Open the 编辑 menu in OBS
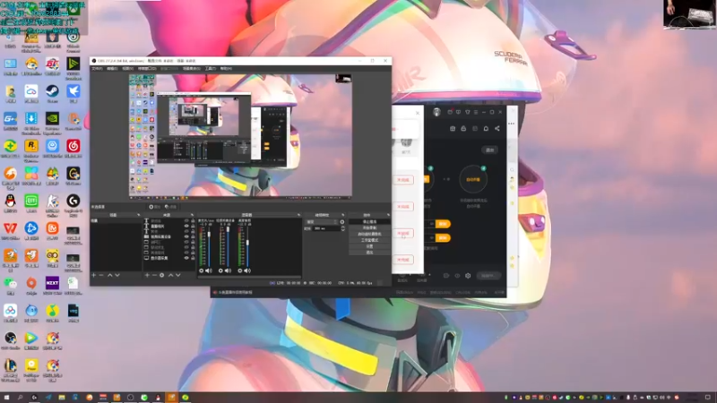717x403 pixels. click(112, 69)
